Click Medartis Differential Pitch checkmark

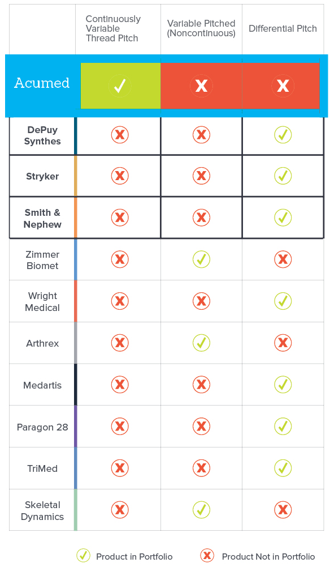tap(283, 385)
